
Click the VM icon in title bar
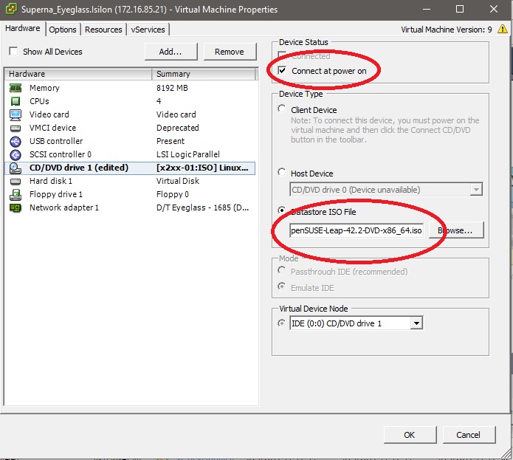tap(11, 9)
